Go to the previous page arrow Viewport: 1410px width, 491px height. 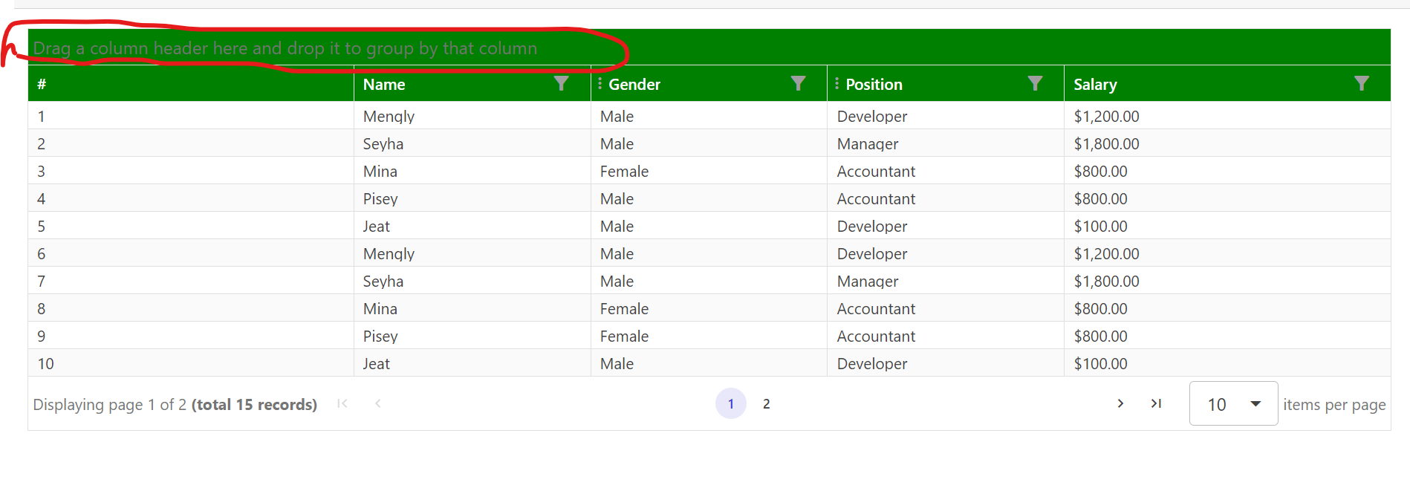pos(378,403)
